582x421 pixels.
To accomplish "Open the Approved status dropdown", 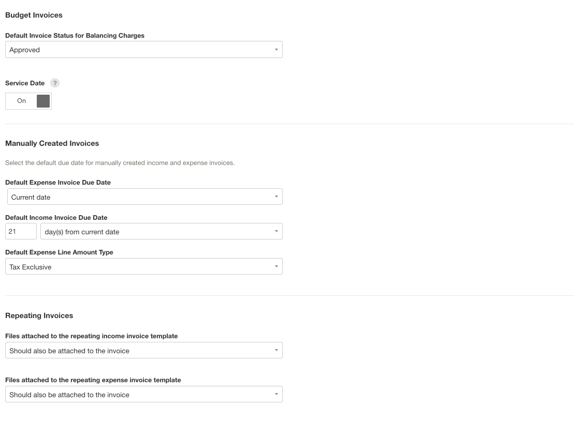I will pos(144,49).
